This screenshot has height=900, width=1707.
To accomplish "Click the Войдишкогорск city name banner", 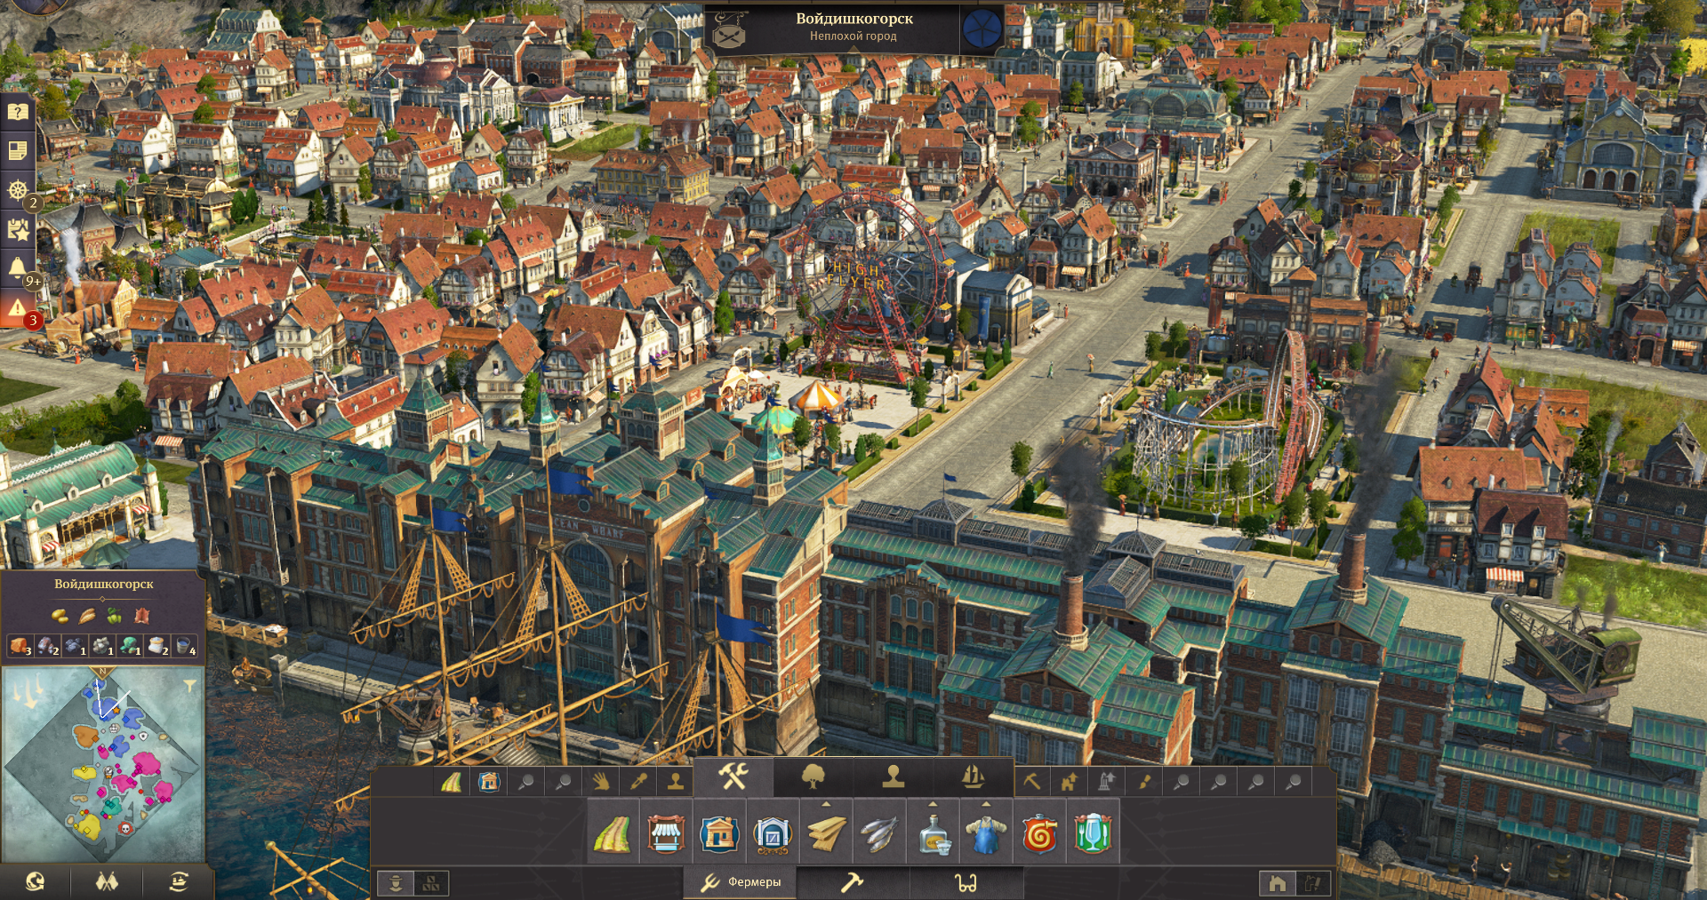I will click(854, 19).
